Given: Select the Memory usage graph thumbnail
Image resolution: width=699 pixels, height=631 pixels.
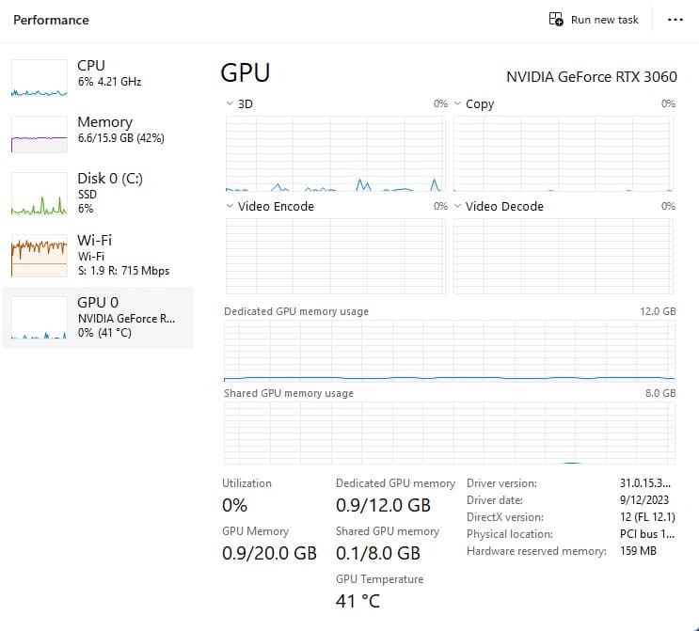Looking at the screenshot, I should (39, 135).
